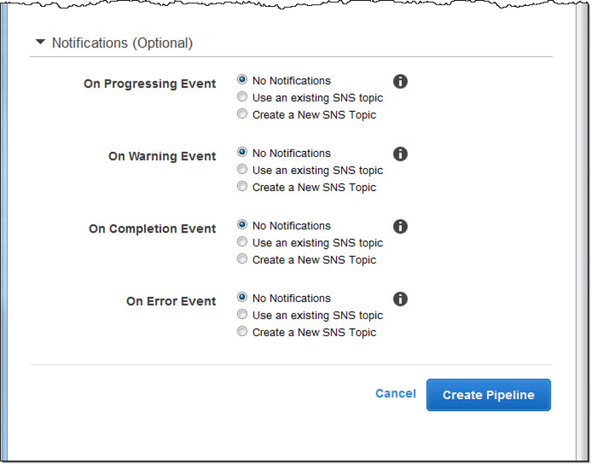The height and width of the screenshot is (465, 592).
Task: Use existing SNS topic for Completion Event
Action: [x=242, y=242]
